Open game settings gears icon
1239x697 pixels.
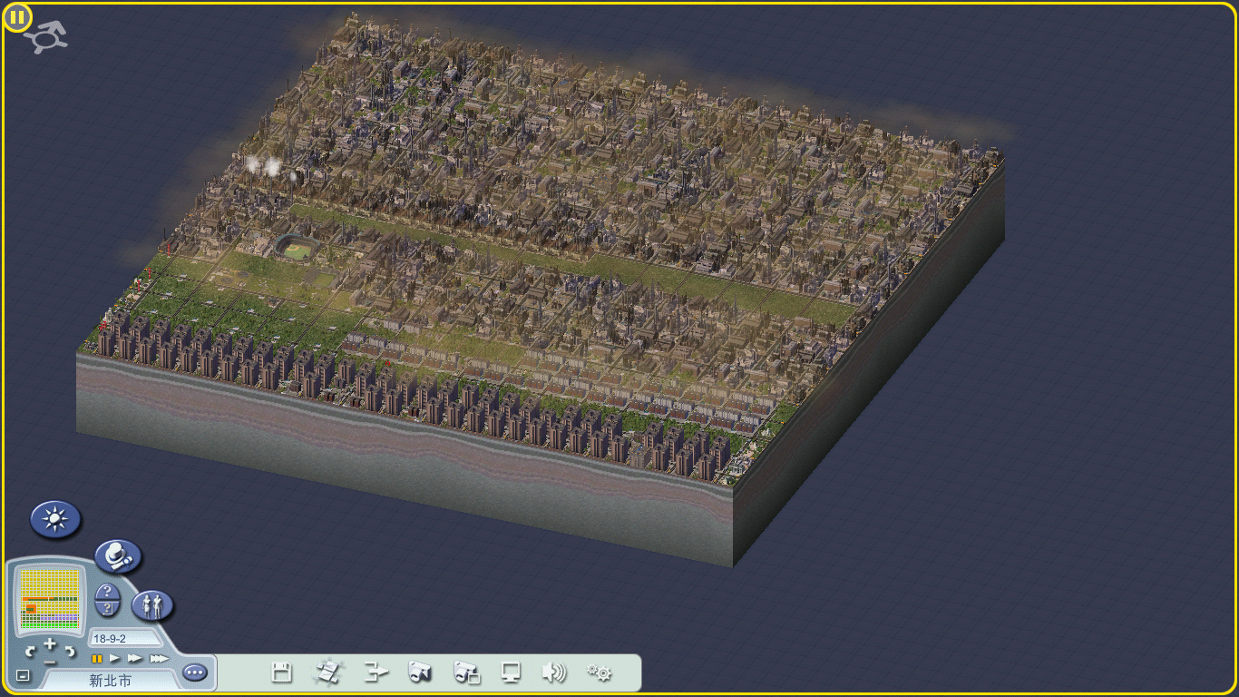[x=600, y=672]
